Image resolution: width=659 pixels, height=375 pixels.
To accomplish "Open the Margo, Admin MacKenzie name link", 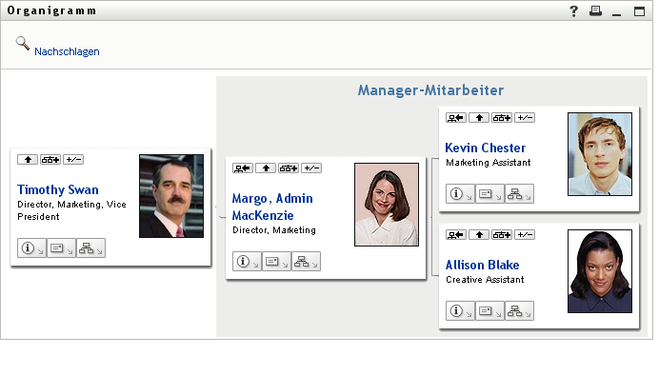I will pos(272,207).
